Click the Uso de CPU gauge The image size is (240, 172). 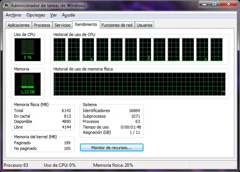click(27, 49)
